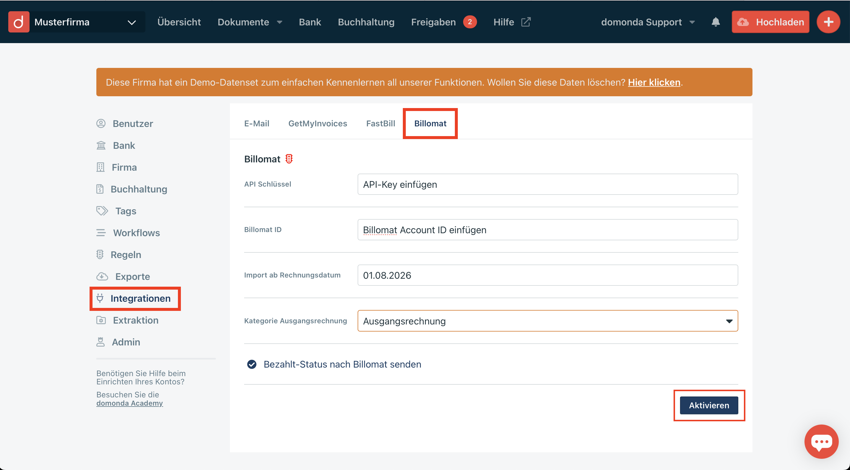Open Bank in the top navigation
Viewport: 850px width, 470px height.
(310, 22)
